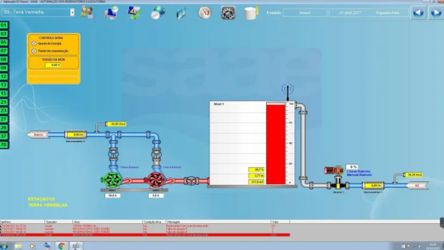Select station 70 in the left list
Viewport: 444px width, 250px height.
(x=4, y=144)
